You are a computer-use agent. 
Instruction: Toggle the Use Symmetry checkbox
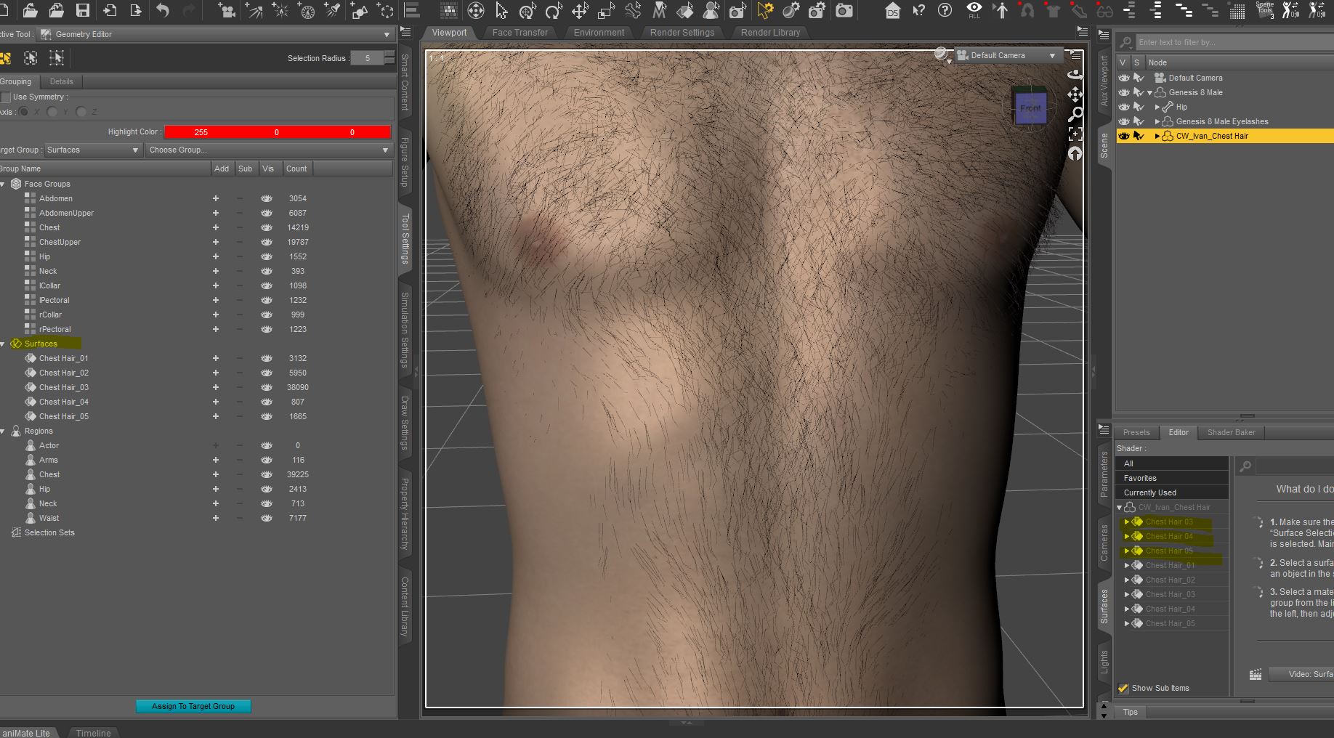(6, 97)
